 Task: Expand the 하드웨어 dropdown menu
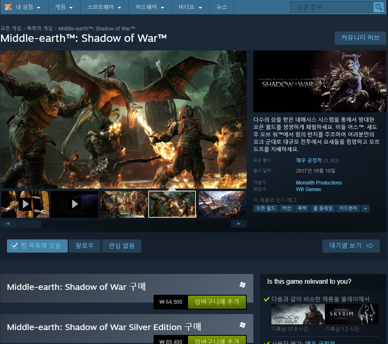pyautogui.click(x=150, y=7)
